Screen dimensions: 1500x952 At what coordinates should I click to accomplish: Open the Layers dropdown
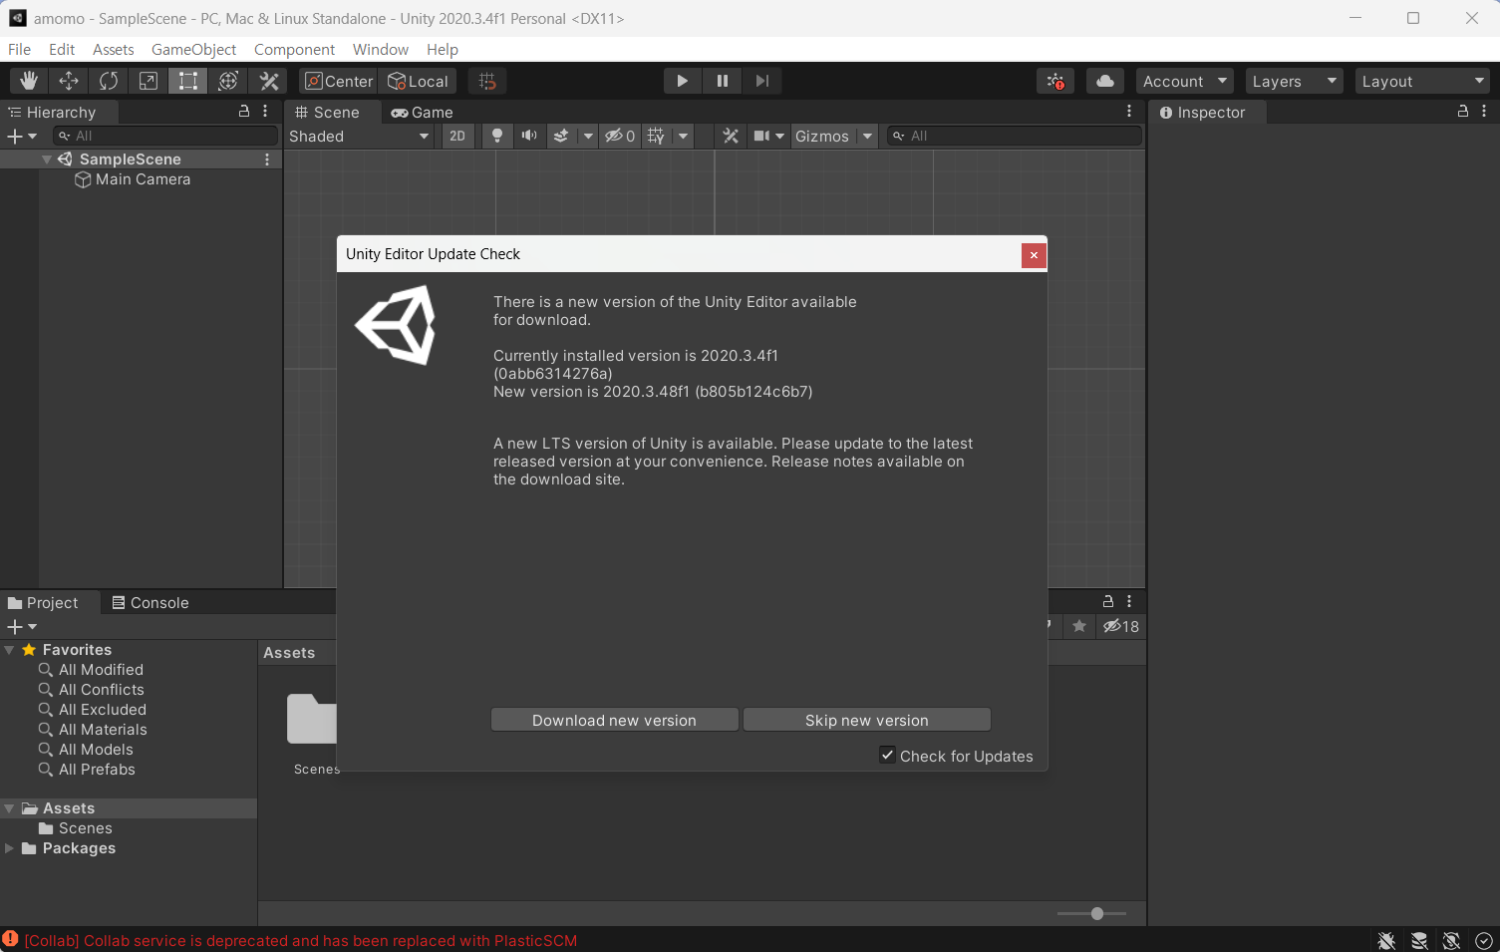click(1295, 81)
